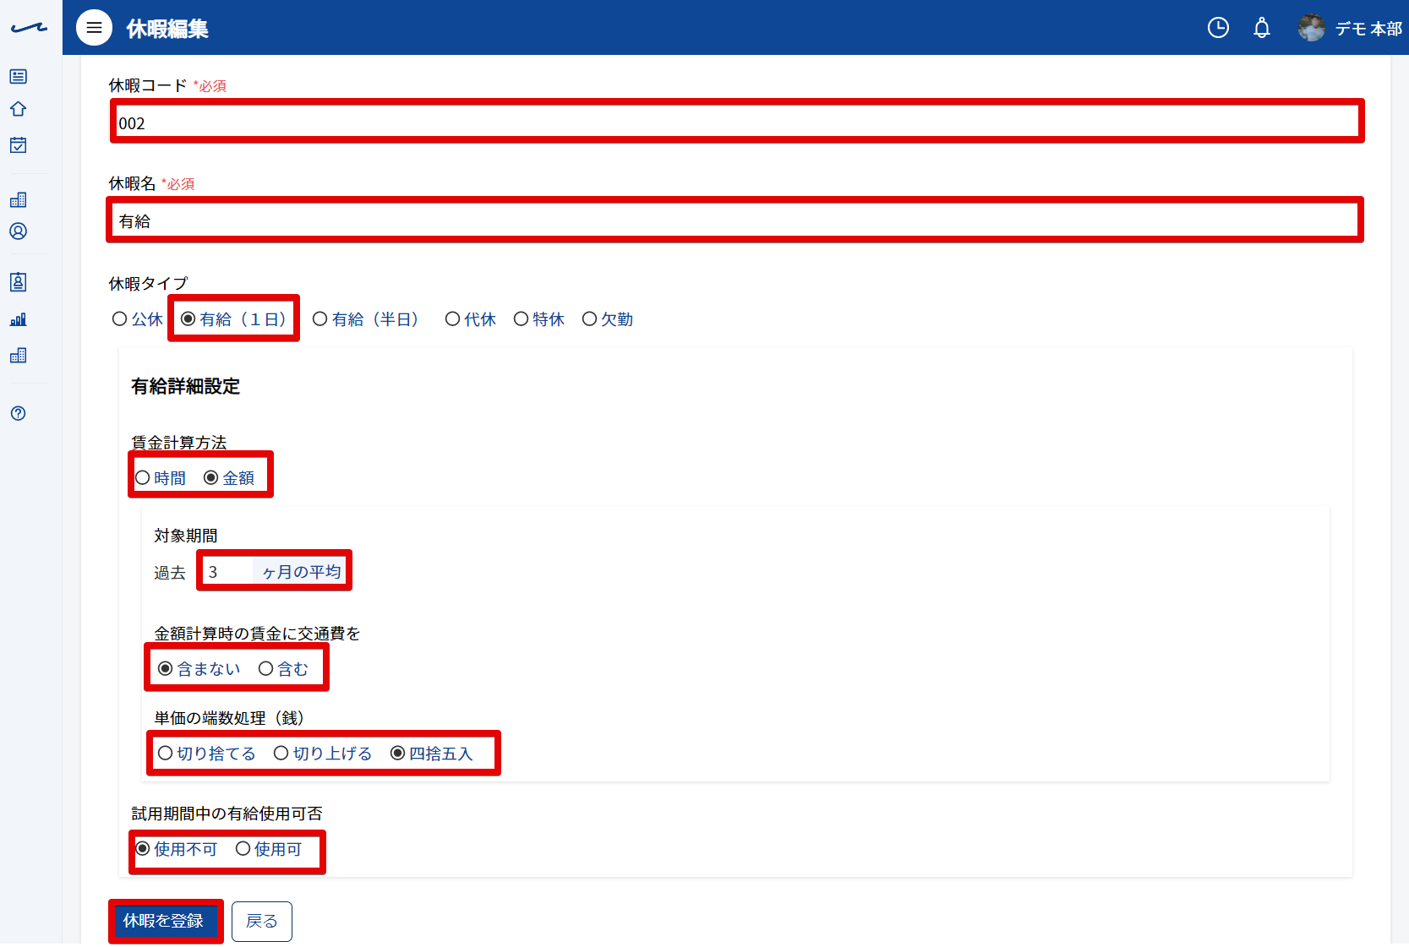Click 戻る button
This screenshot has height=947, width=1409.
pos(261,921)
